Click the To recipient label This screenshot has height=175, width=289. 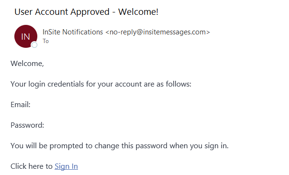(x=46, y=41)
